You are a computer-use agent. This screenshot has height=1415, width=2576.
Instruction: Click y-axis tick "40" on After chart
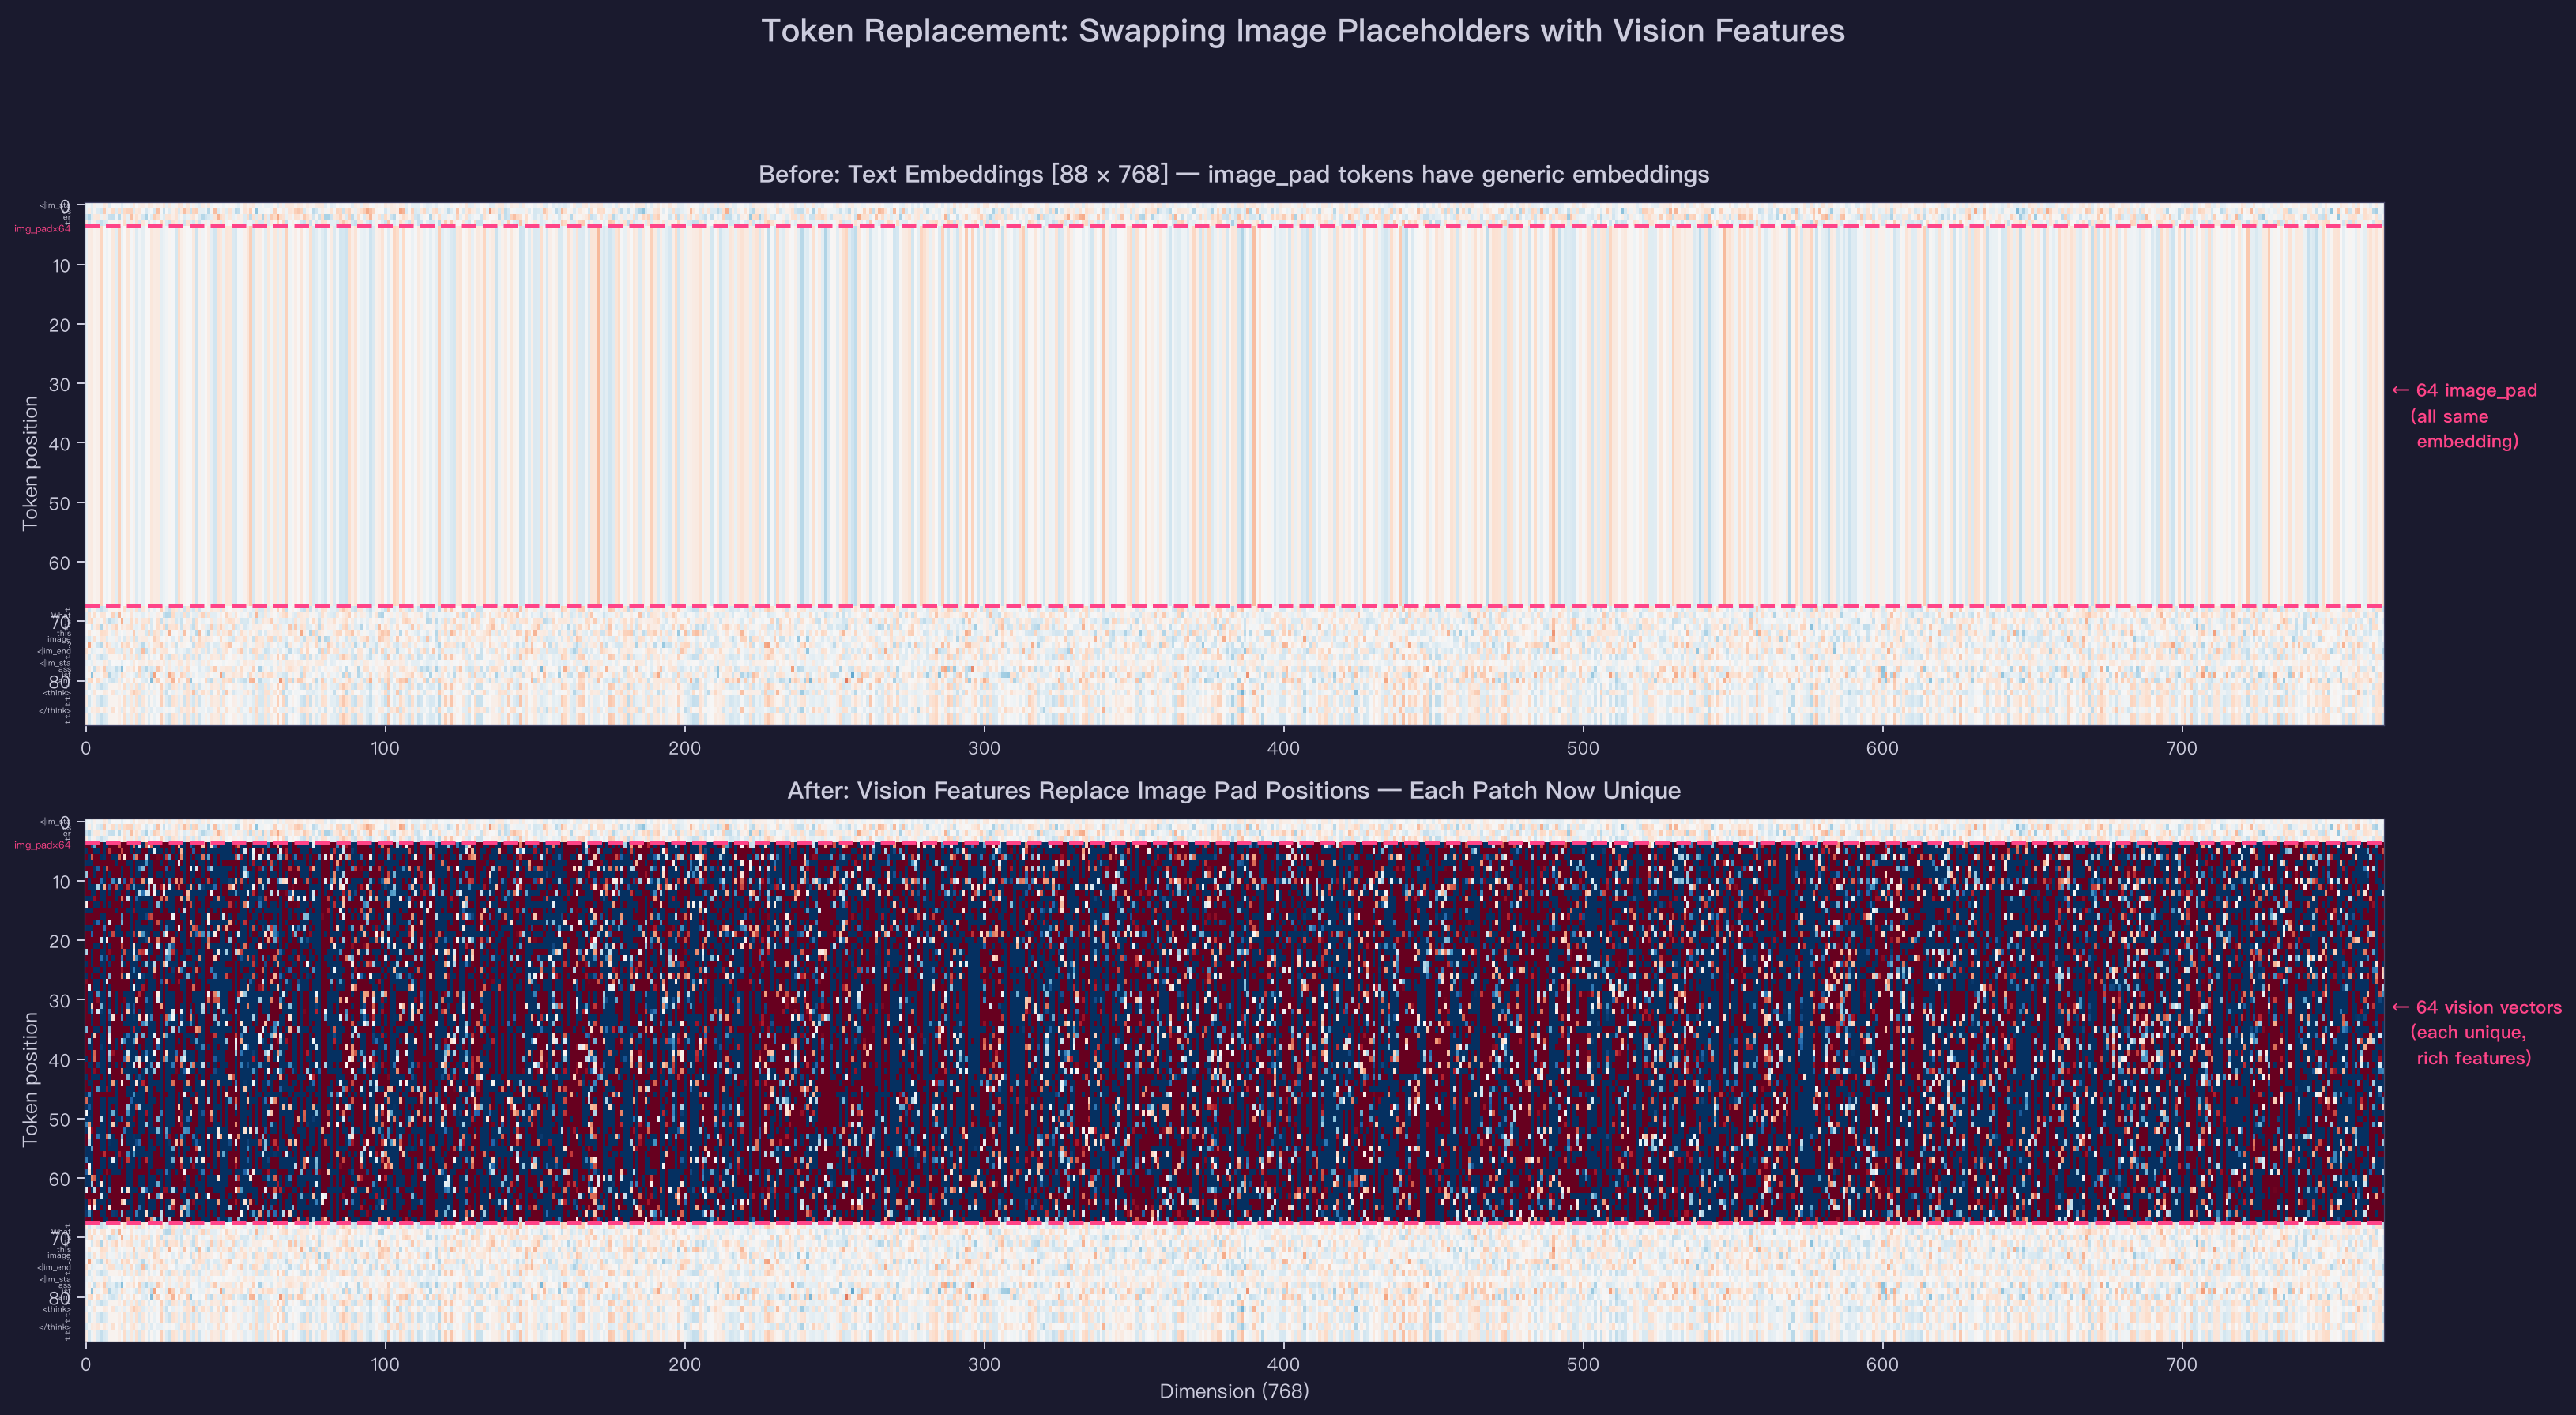tap(59, 1060)
